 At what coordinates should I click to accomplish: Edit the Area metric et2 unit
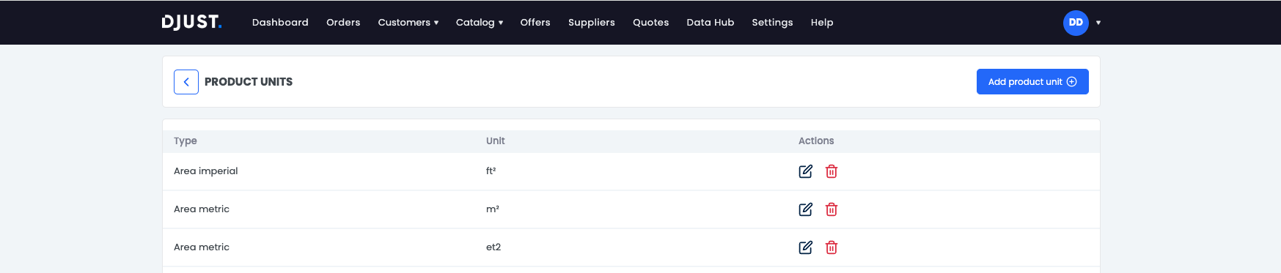click(805, 247)
